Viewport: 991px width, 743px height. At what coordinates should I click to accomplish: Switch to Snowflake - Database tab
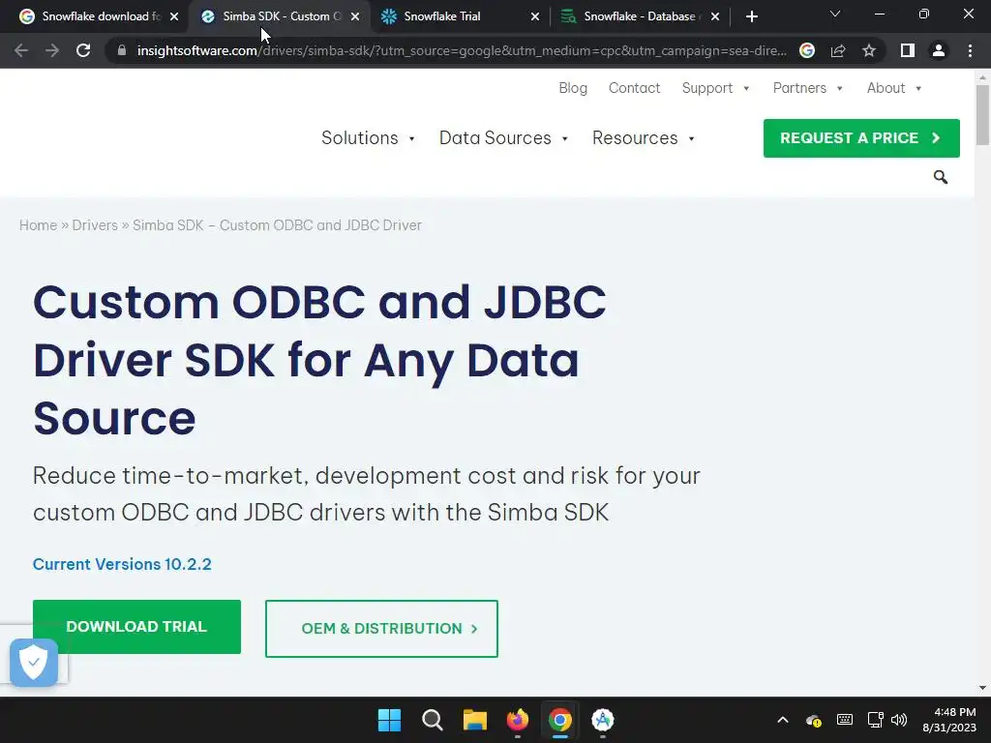[x=639, y=16]
